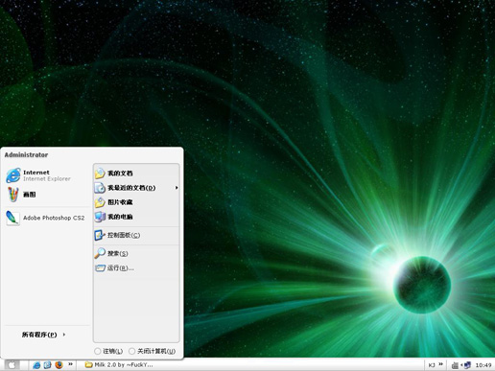Expand the arrow beside 所有程序(P)
Screen dimensions: 495x371
point(64,335)
